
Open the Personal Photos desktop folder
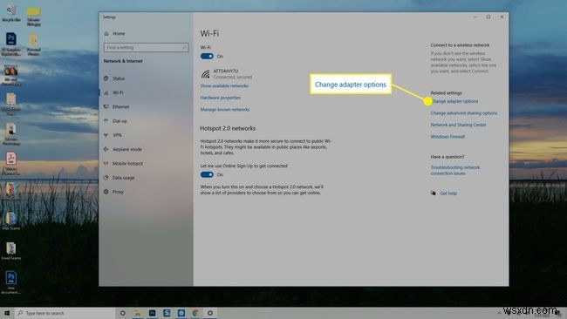[33, 44]
